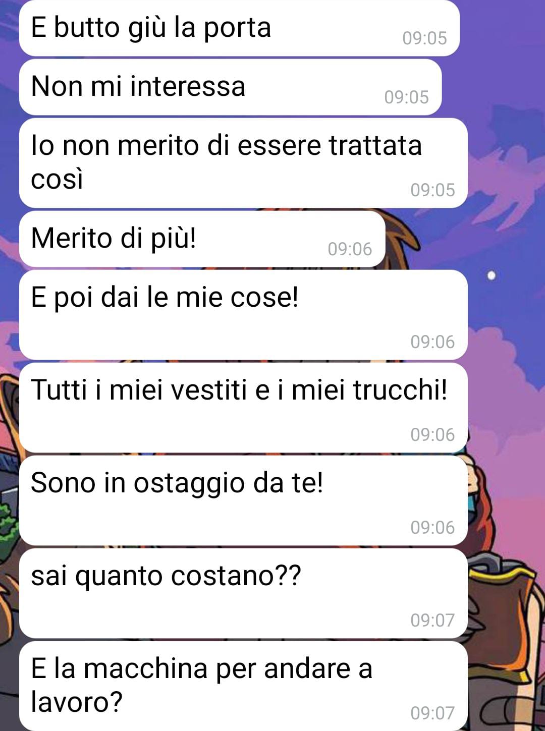Tap the message 'E poi dai le mie cose!'
The width and height of the screenshot is (545, 731).
coord(243,315)
